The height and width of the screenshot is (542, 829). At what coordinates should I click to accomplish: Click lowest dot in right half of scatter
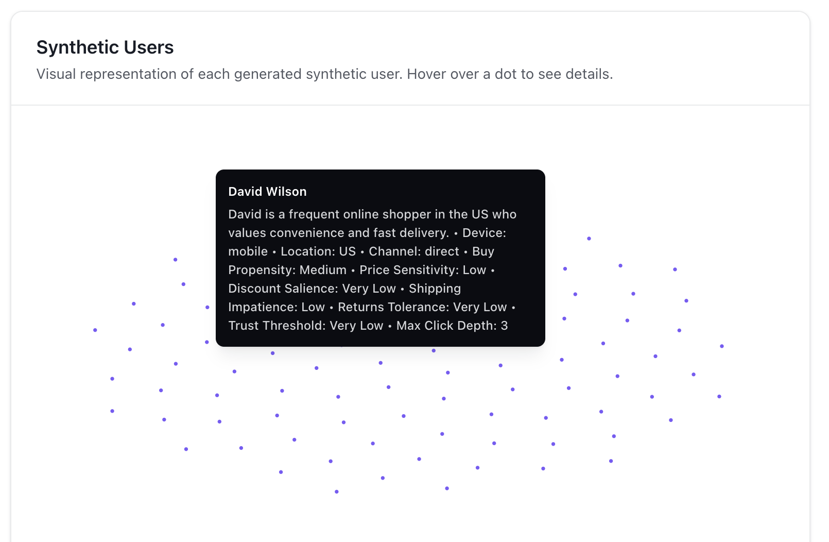coord(447,488)
